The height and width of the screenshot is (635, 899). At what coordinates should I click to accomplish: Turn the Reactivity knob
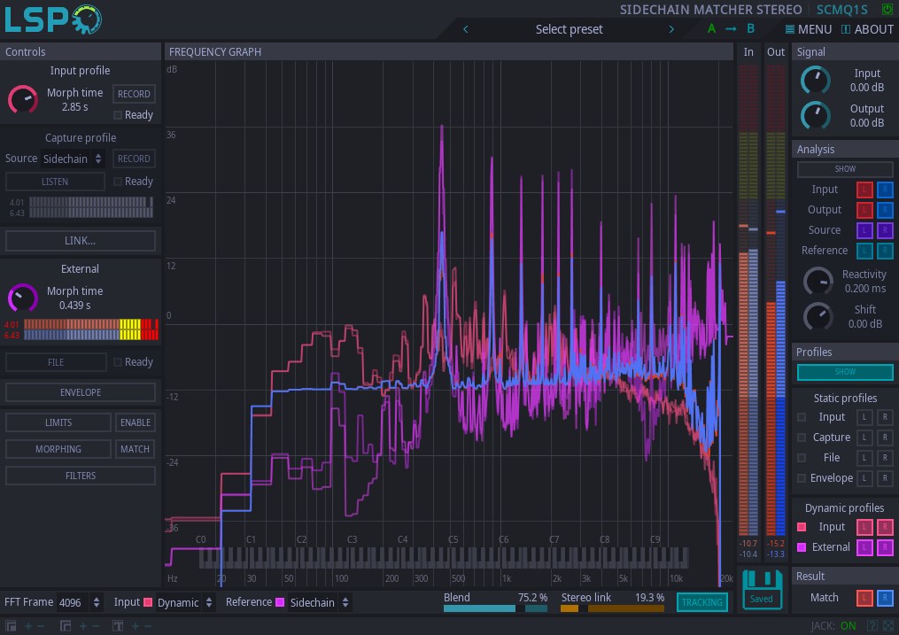coord(817,281)
